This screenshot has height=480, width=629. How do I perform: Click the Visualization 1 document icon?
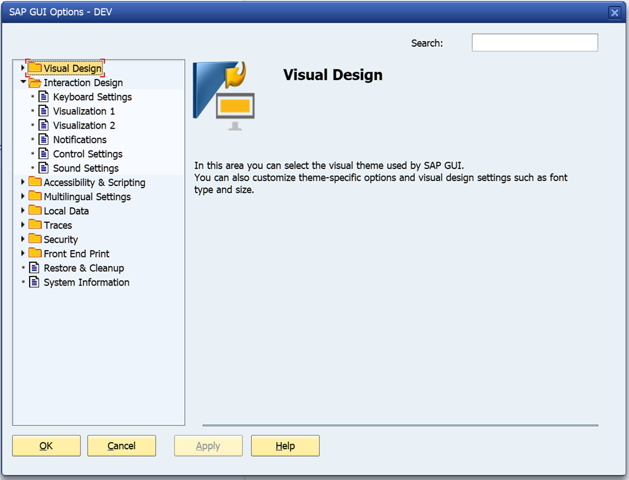(43, 110)
